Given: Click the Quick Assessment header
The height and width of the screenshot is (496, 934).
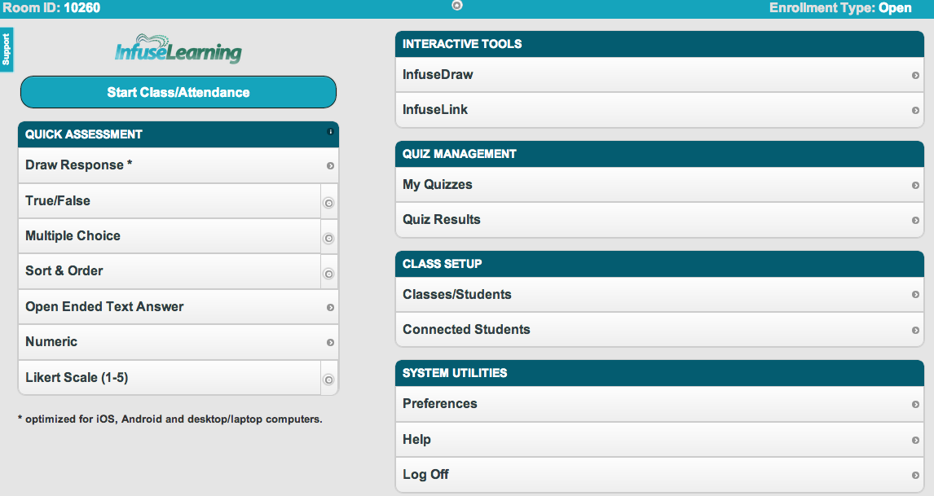Looking at the screenshot, I should point(178,134).
